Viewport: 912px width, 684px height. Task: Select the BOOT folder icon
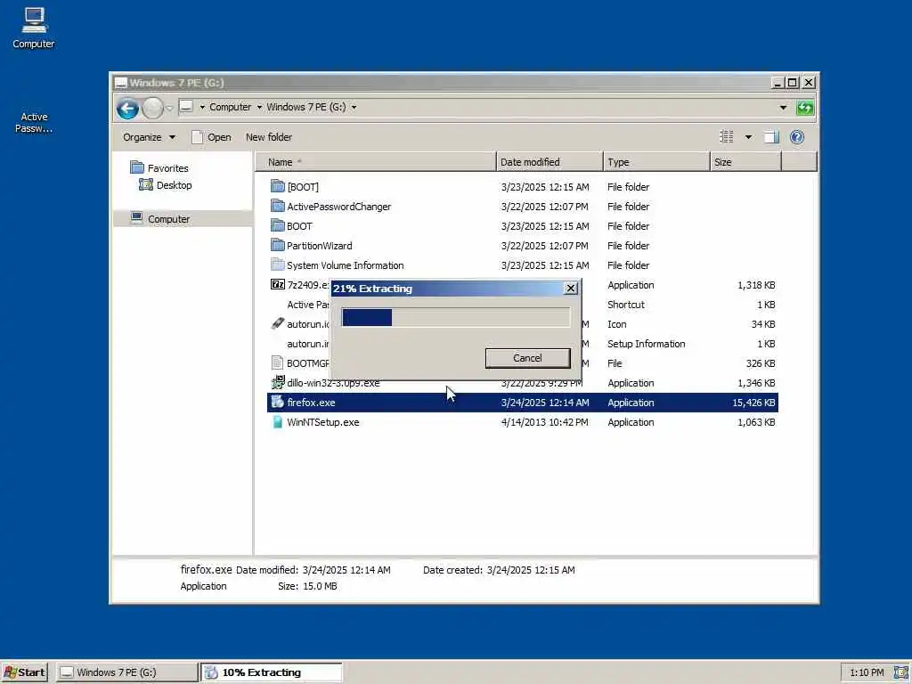278,225
